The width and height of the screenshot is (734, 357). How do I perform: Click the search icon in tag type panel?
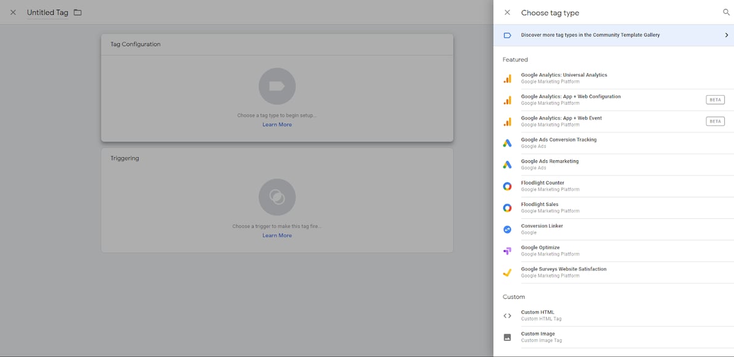click(x=726, y=12)
